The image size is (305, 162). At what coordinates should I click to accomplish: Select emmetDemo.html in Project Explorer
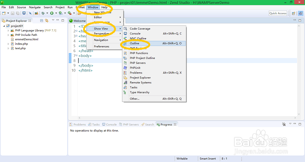pos(27,40)
